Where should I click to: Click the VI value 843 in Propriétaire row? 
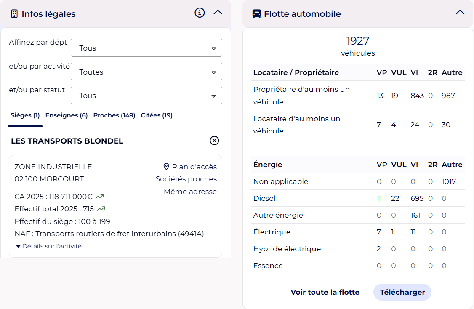pyautogui.click(x=417, y=96)
